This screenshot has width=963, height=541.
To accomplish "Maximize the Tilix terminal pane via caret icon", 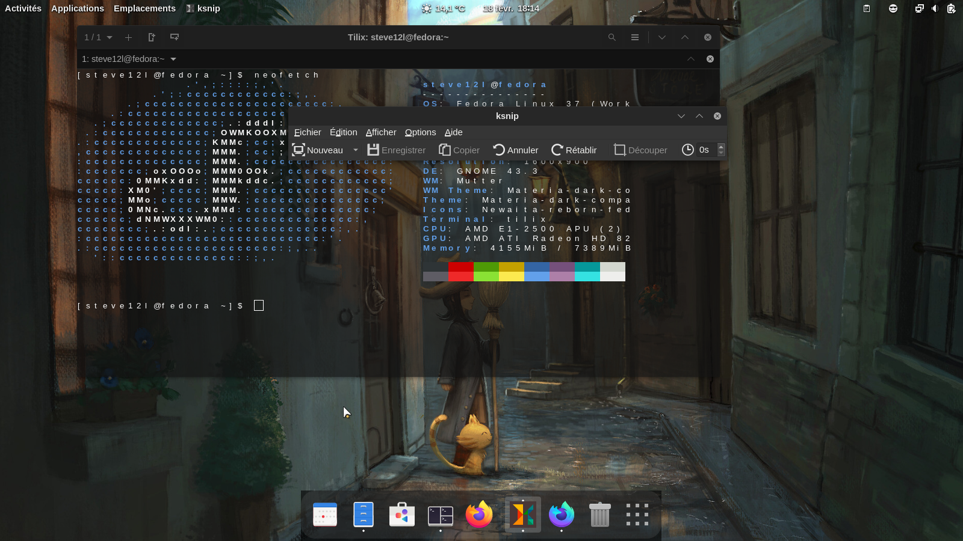I will tap(691, 59).
